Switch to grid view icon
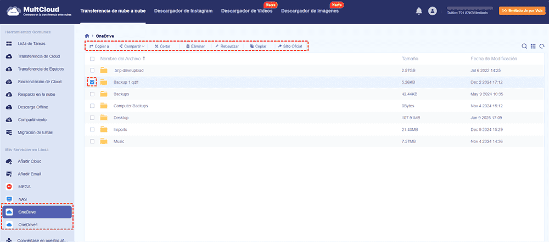549x242 pixels. click(x=533, y=46)
